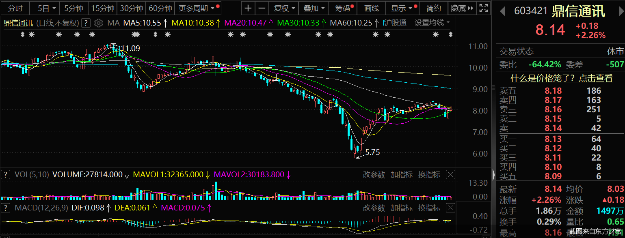Click 加指标 in the MACD panel
The width and height of the screenshot is (625, 238).
click(401, 208)
